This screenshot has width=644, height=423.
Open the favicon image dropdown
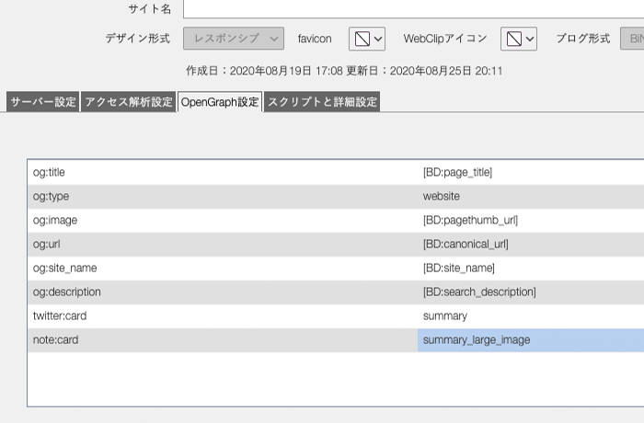(x=367, y=39)
